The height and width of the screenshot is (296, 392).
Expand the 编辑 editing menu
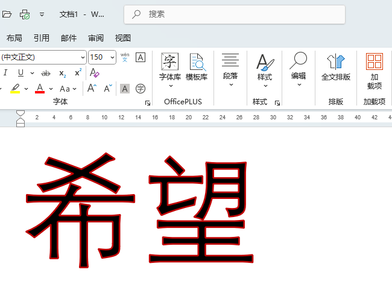[299, 69]
